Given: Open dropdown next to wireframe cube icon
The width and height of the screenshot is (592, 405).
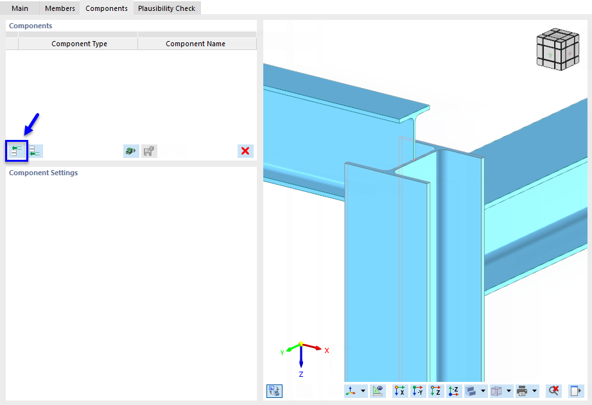Looking at the screenshot, I should click(x=509, y=391).
